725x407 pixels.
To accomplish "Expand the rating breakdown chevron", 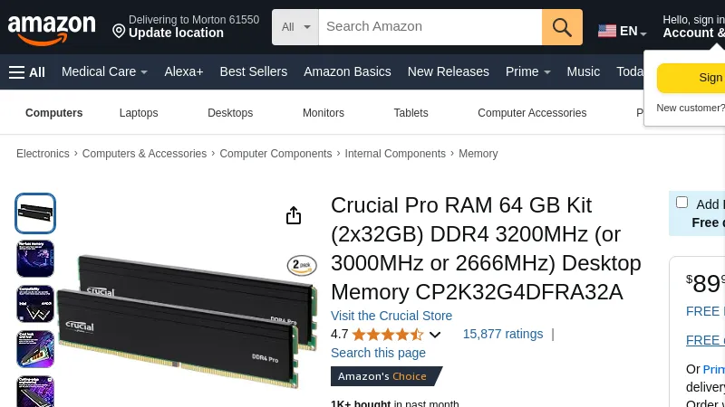I will pyautogui.click(x=435, y=335).
